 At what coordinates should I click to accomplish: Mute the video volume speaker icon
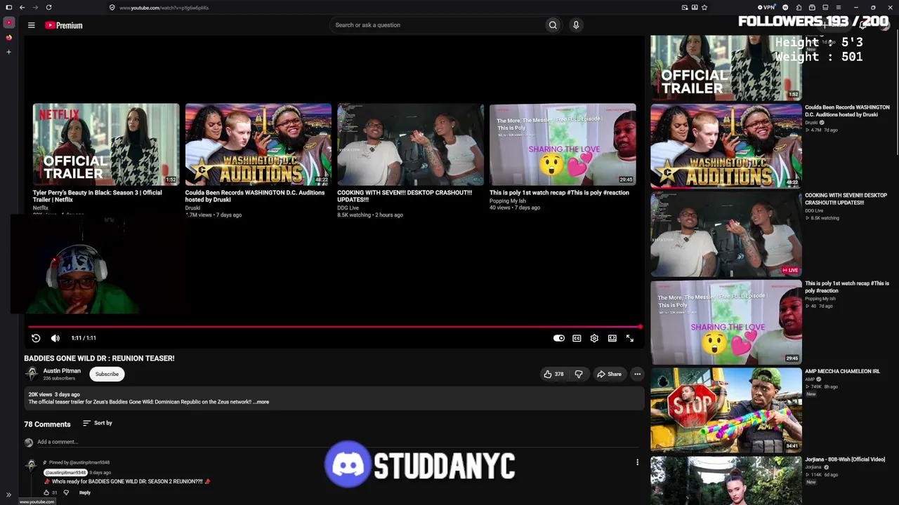[x=55, y=338]
